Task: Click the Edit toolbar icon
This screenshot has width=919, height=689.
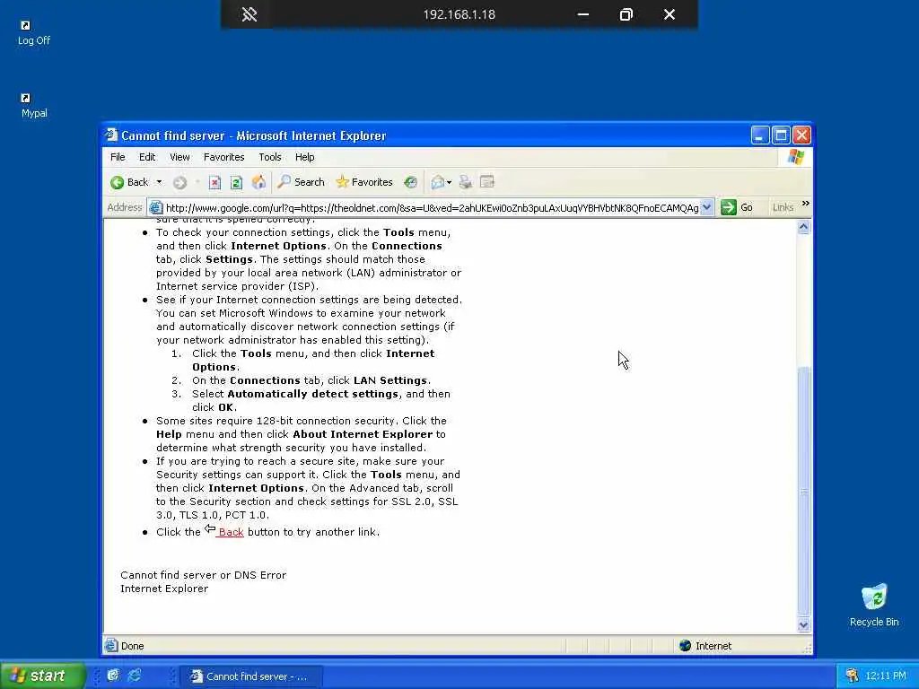Action: coord(487,182)
